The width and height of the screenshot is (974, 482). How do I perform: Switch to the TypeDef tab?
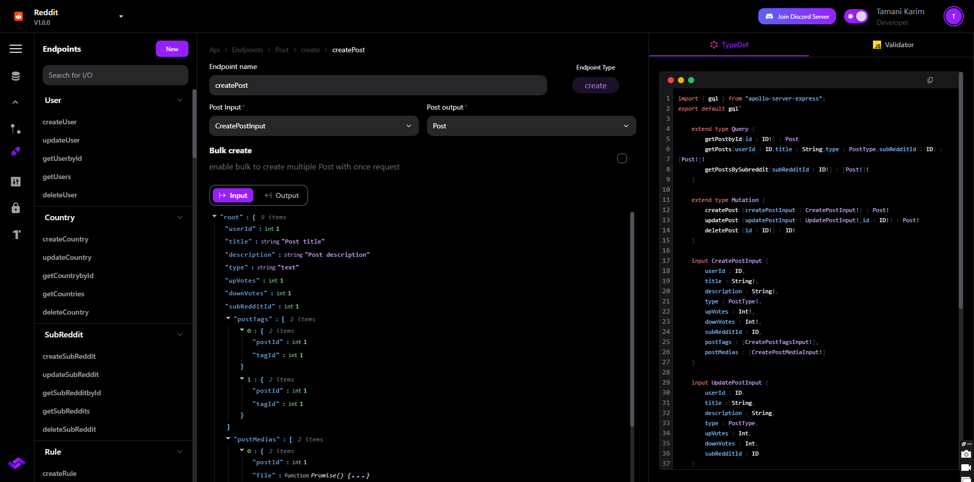[x=729, y=45]
